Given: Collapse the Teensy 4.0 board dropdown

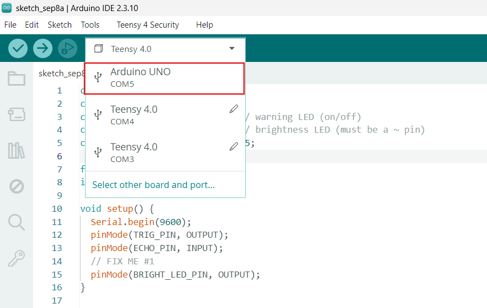Looking at the screenshot, I should pyautogui.click(x=232, y=48).
